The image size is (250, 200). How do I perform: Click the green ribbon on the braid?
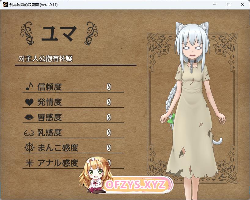click(172, 118)
